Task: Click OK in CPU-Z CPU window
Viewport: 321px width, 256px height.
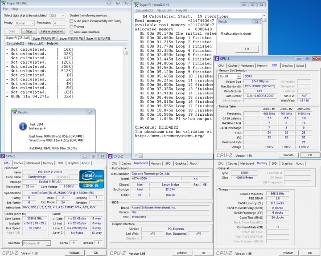Action: pyautogui.click(x=96, y=253)
